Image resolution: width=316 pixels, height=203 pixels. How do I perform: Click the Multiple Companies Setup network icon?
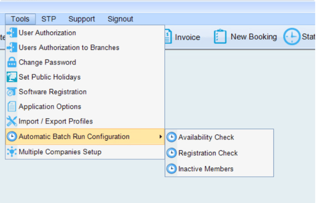coord(11,152)
